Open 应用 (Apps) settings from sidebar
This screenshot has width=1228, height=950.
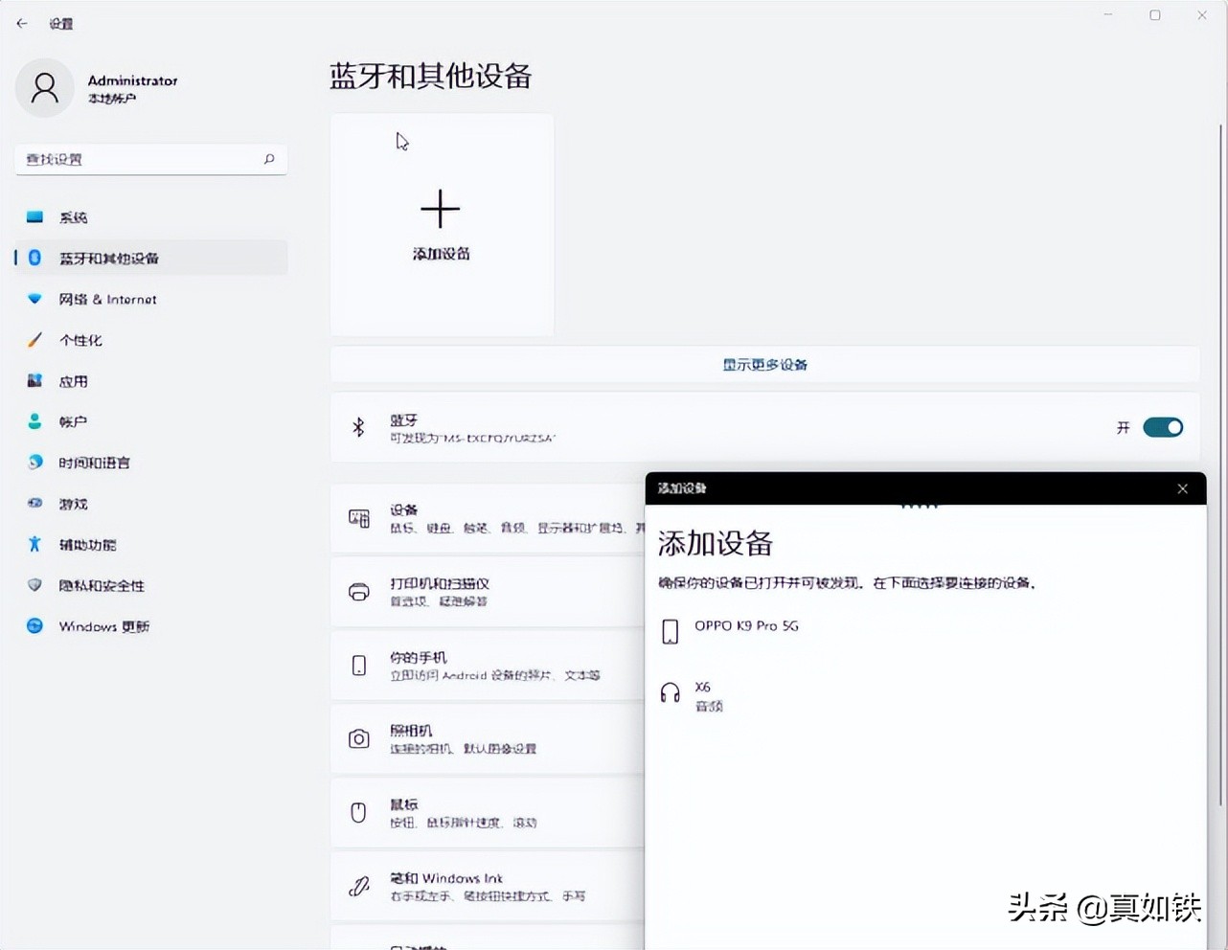(x=73, y=380)
